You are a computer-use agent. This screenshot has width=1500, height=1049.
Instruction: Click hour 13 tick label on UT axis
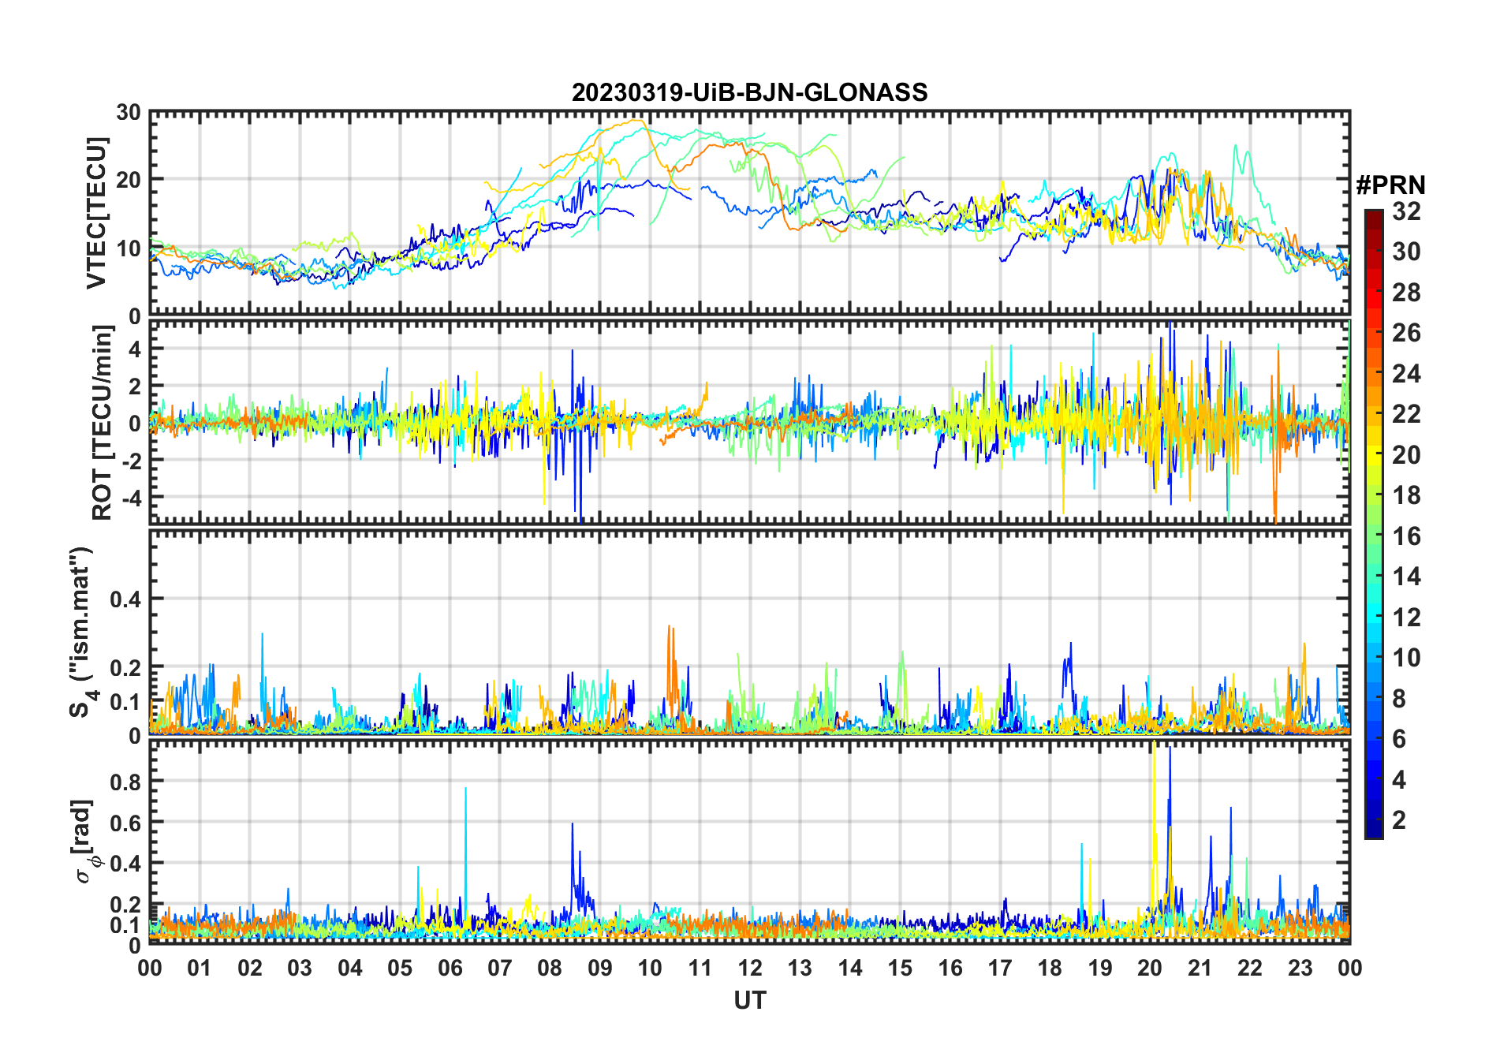(x=800, y=968)
